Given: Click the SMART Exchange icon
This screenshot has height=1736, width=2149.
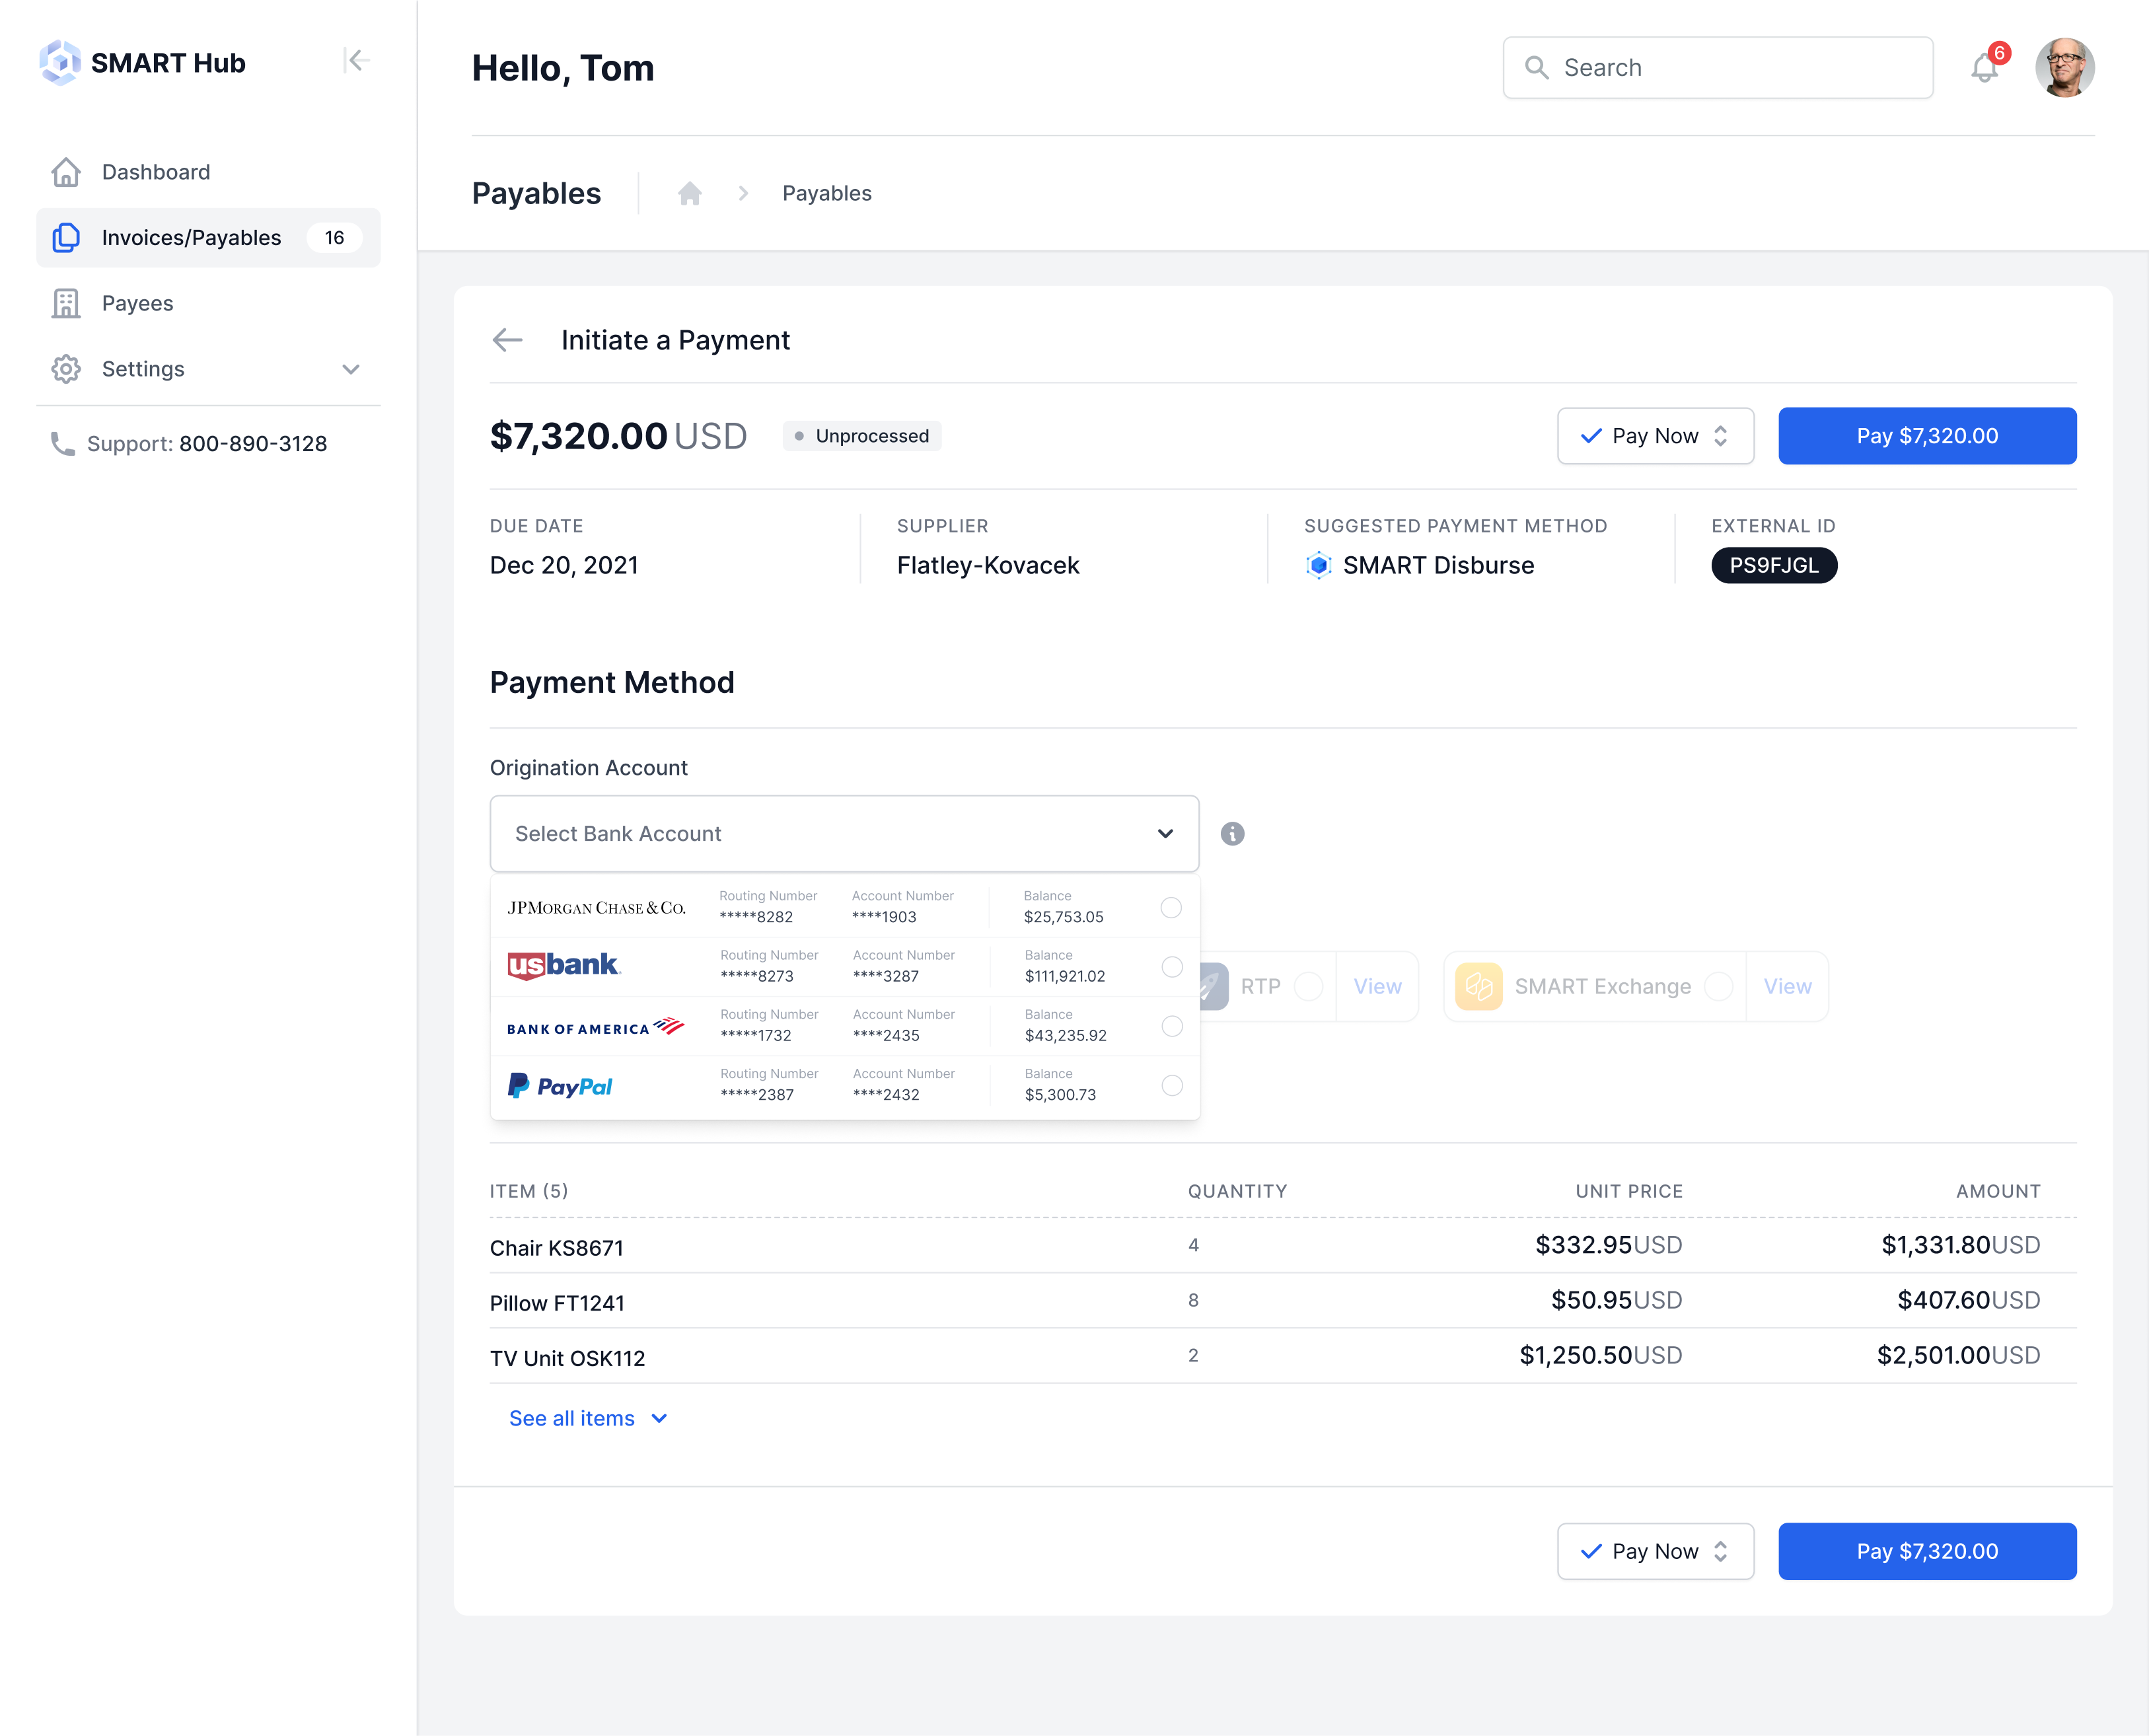Looking at the screenshot, I should pyautogui.click(x=1478, y=986).
